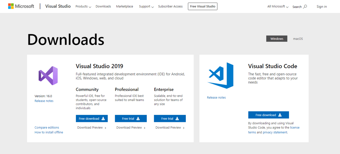Click the Community edition heading

click(x=87, y=89)
